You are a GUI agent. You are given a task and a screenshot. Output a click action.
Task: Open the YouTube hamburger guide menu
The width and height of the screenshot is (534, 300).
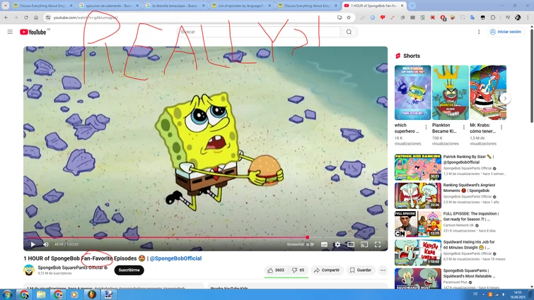(x=10, y=32)
